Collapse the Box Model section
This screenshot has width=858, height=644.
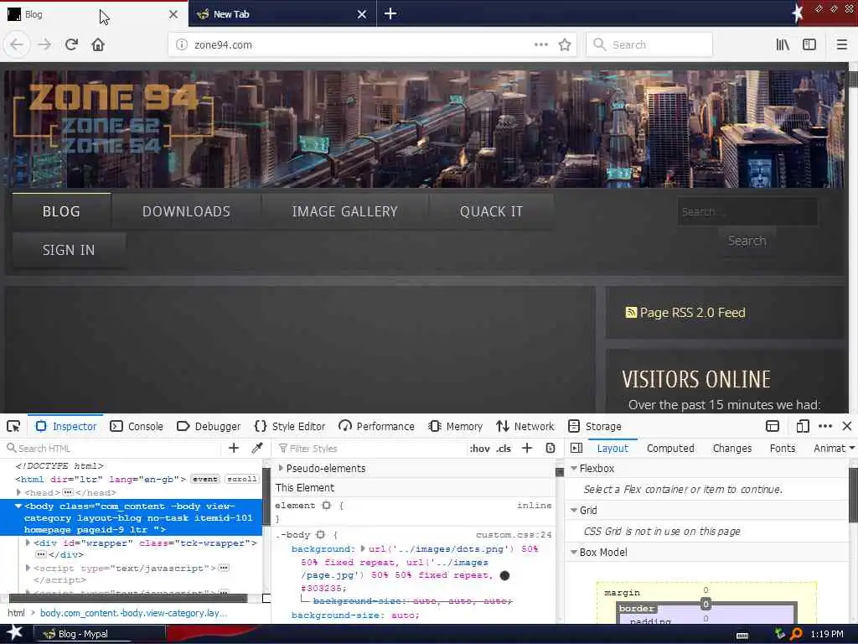pos(574,552)
